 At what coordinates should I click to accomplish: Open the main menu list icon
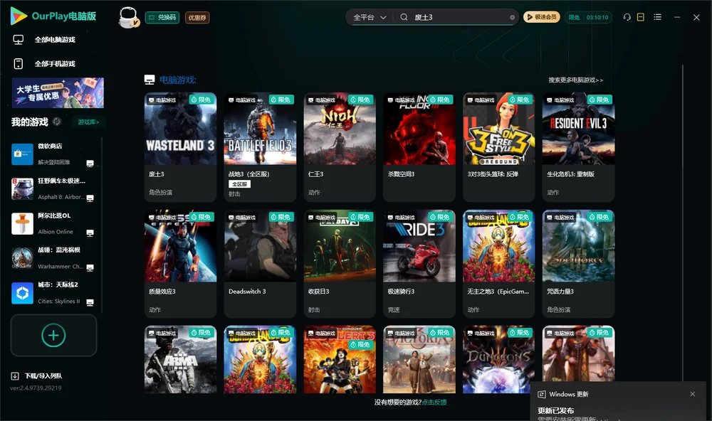click(x=657, y=17)
